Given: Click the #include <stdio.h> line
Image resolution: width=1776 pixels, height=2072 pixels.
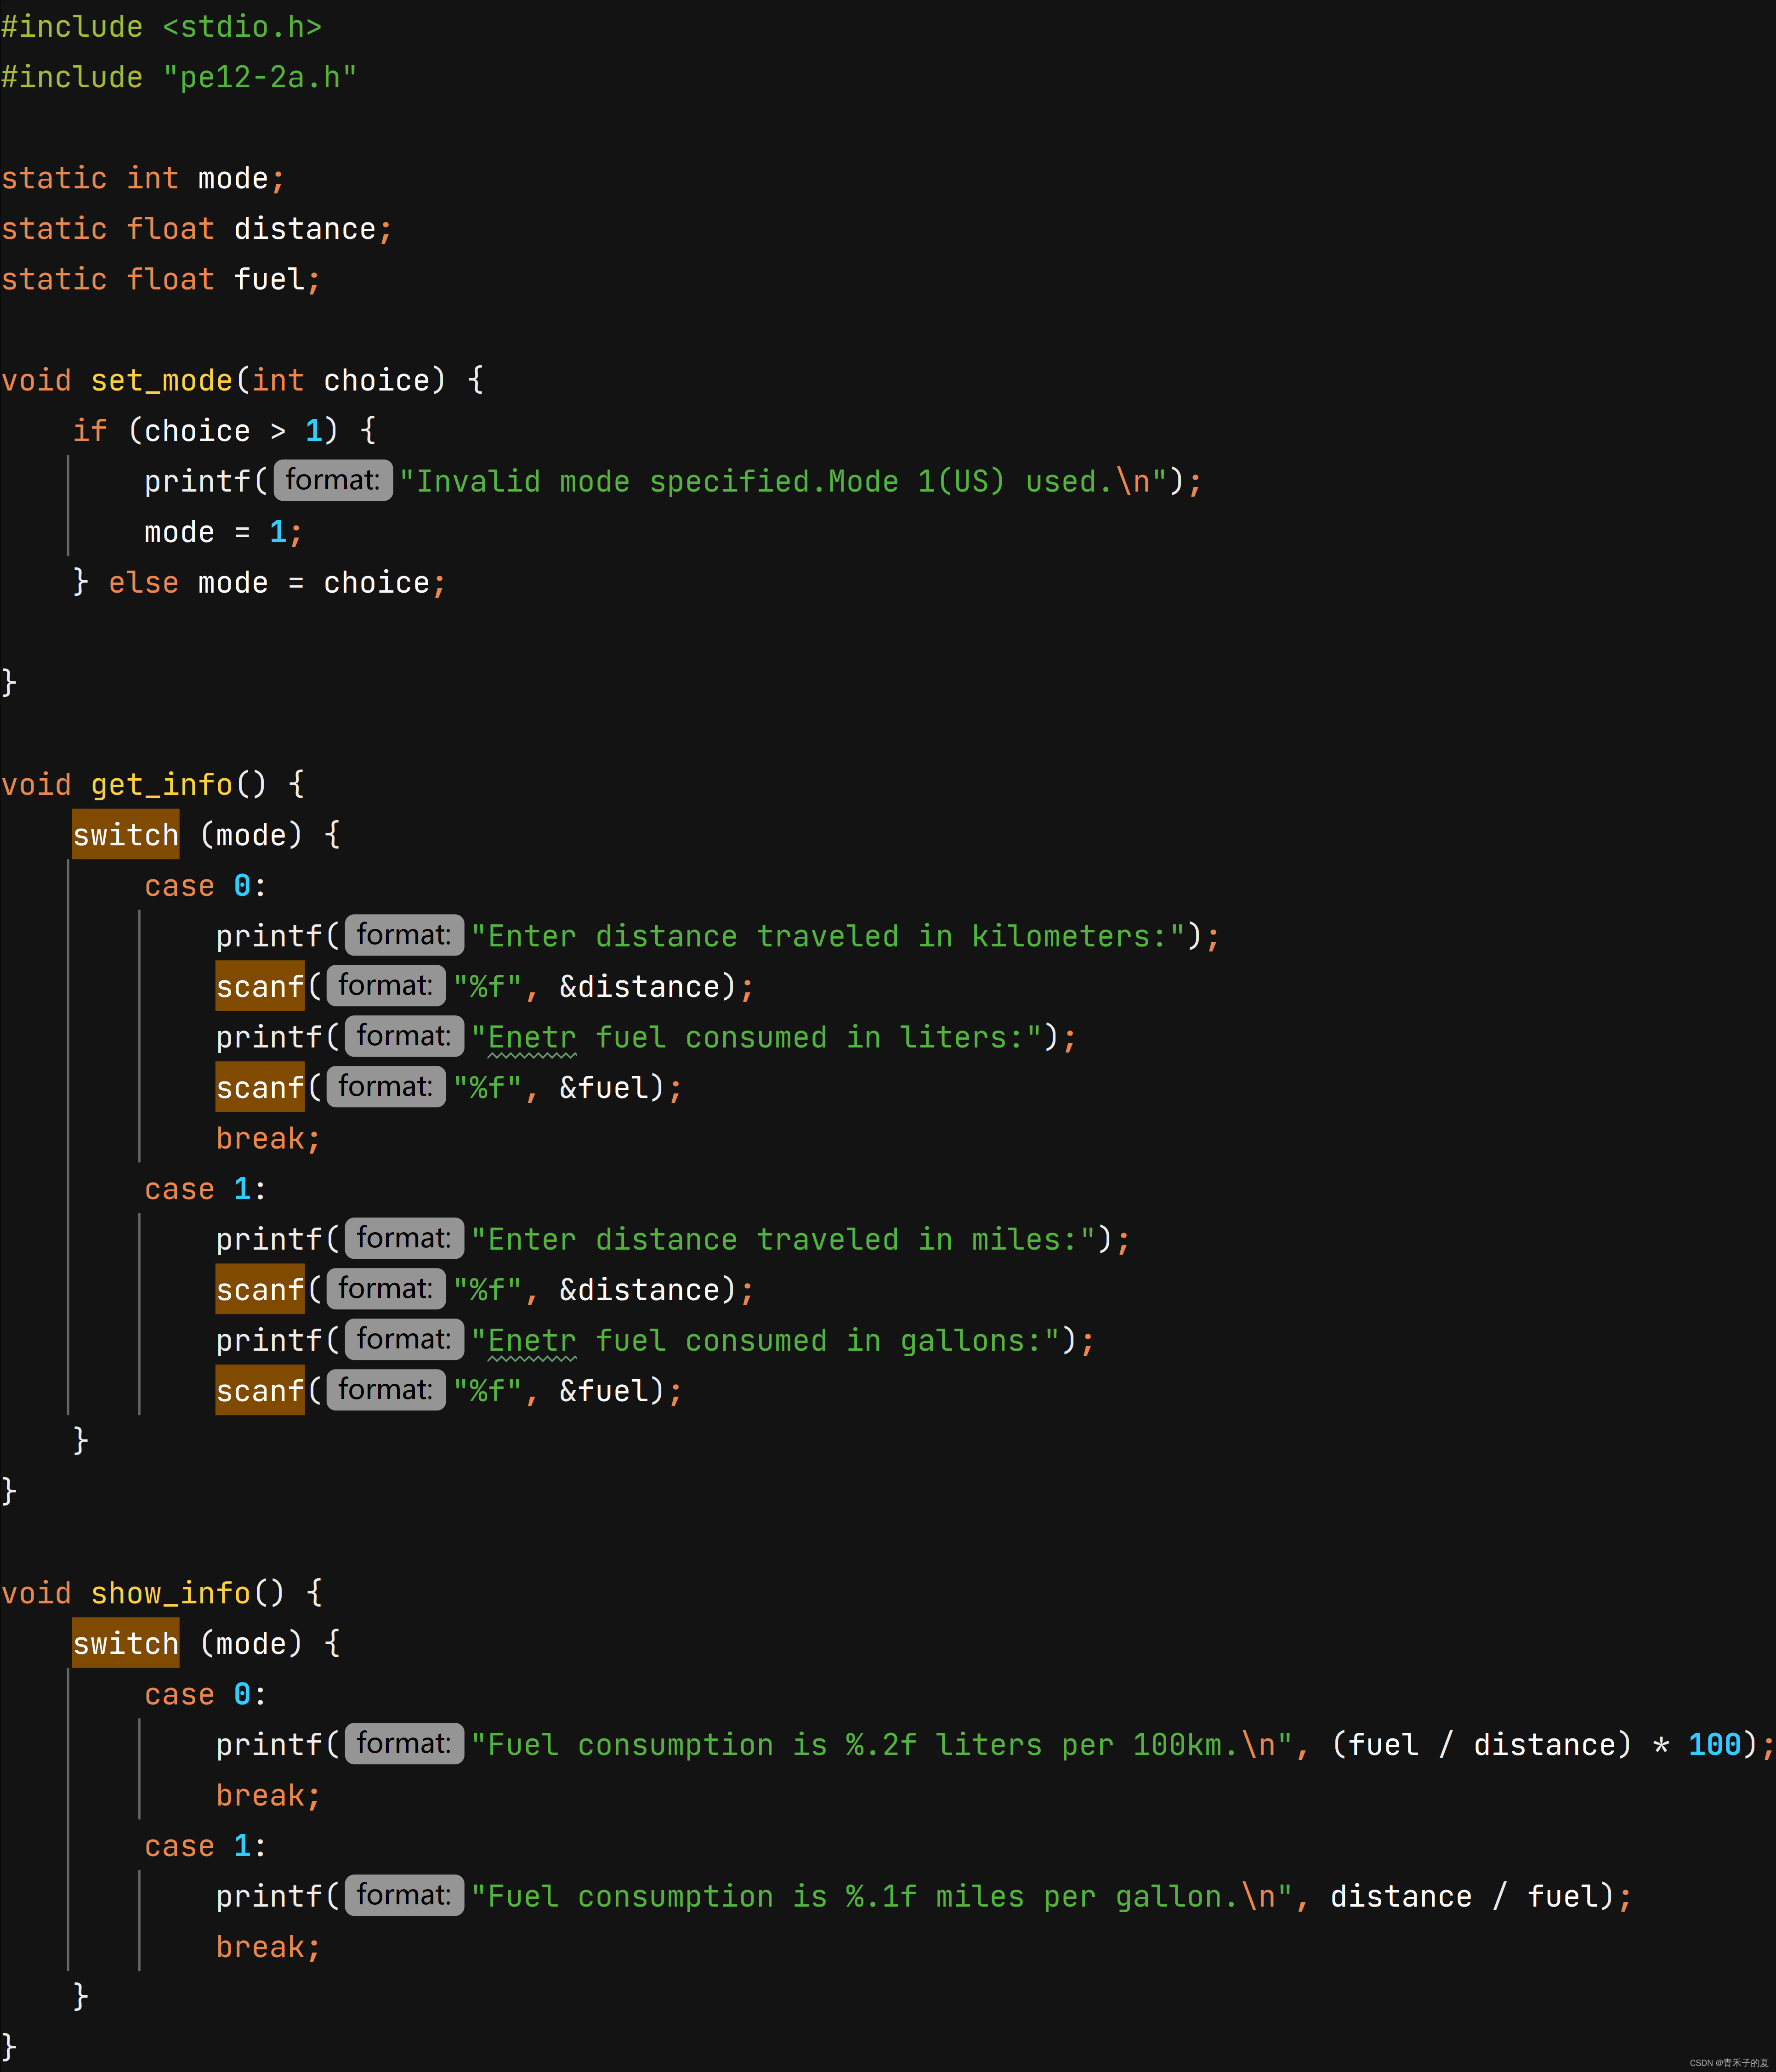Looking at the screenshot, I should 161,27.
